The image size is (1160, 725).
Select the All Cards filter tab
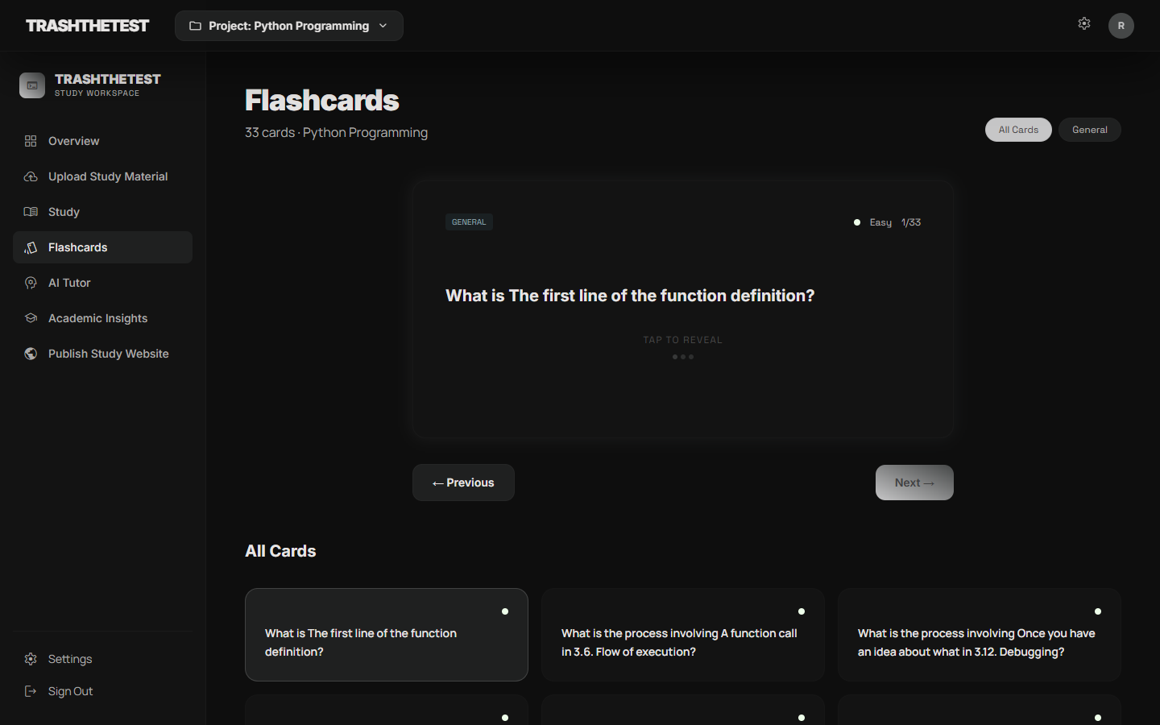point(1018,130)
